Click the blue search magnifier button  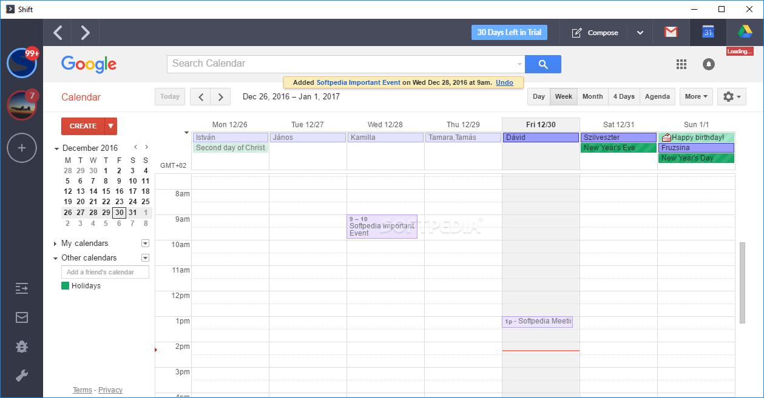(x=543, y=64)
